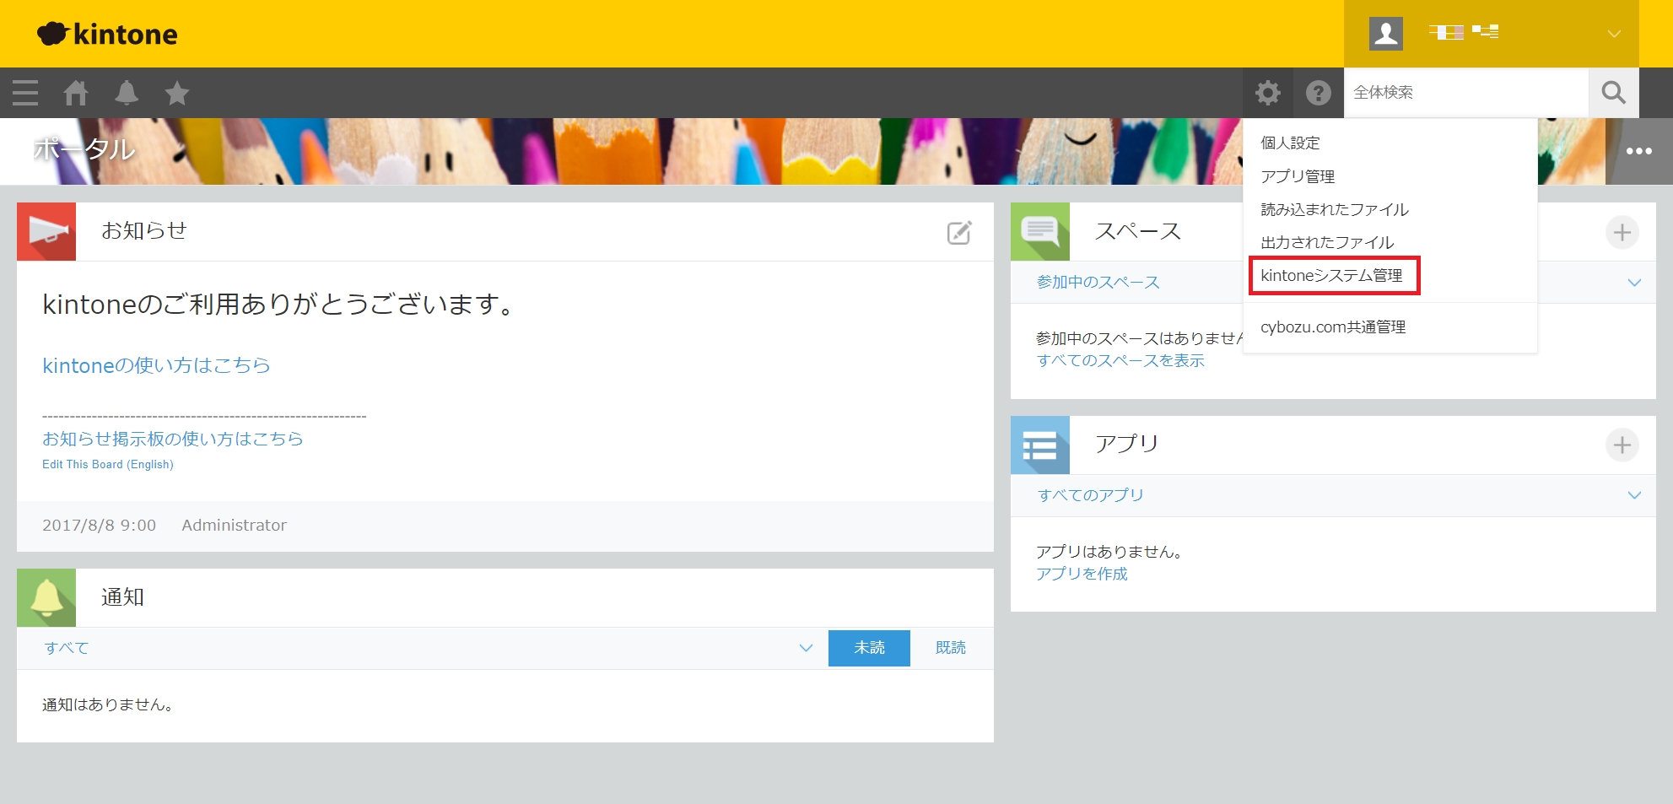Create an app with plus button
The height and width of the screenshot is (804, 1673).
point(1622,445)
